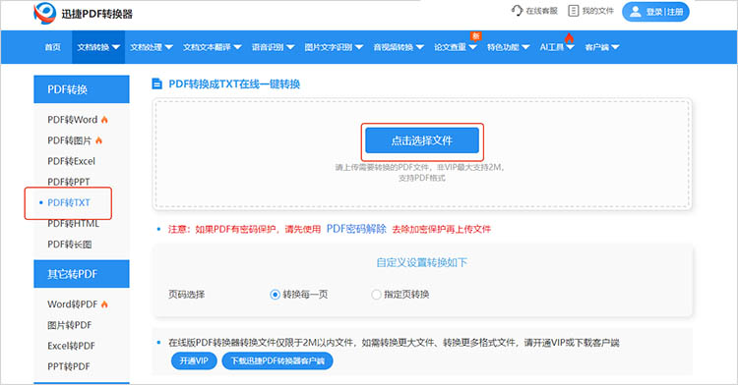Click the 页码选择 label
Viewport: 738px width, 385px height.
tap(186, 295)
